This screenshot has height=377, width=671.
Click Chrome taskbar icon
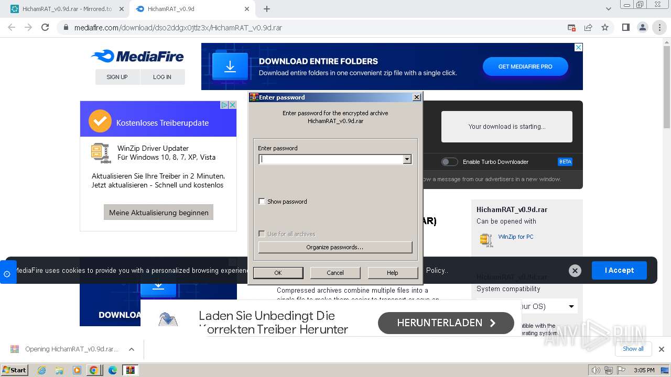tap(94, 370)
